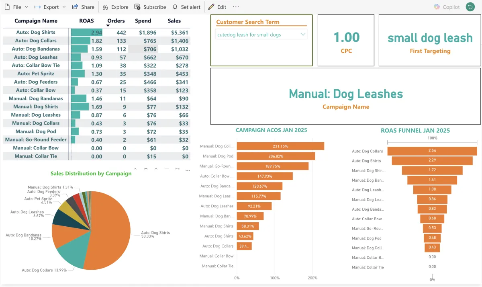Click the 2.94 ROAS data bar

[x=86, y=33]
